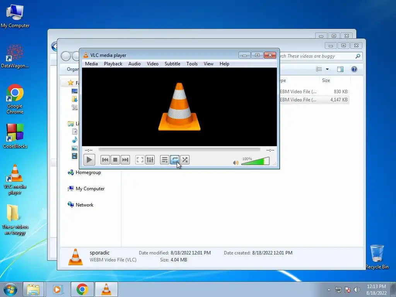This screenshot has width=396, height=297.
Task: Mute audio via VLC speaker icon
Action: click(236, 163)
